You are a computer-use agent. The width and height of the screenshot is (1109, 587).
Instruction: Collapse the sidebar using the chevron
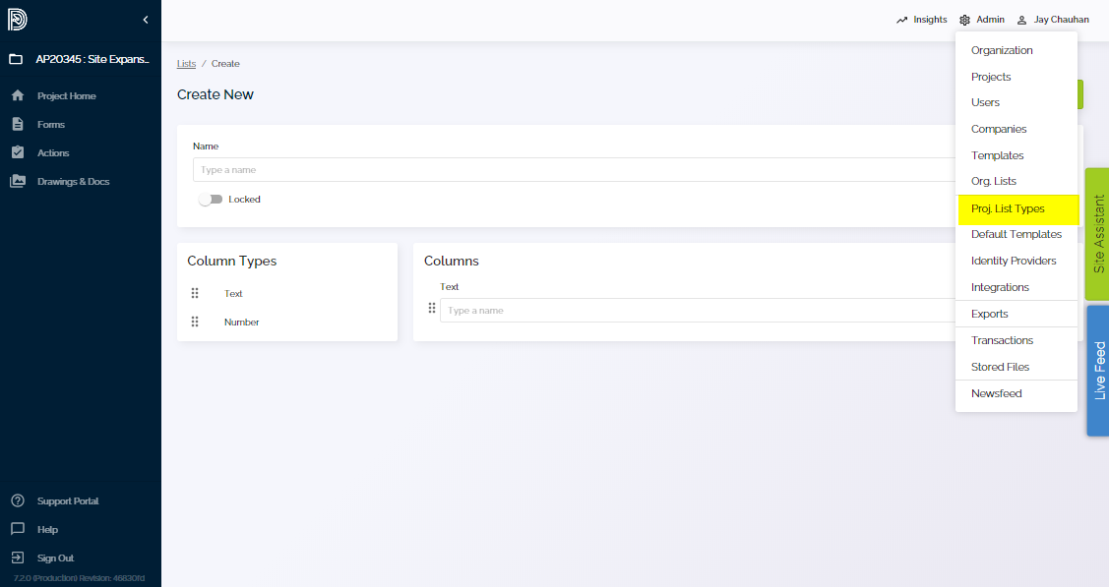pos(146,19)
